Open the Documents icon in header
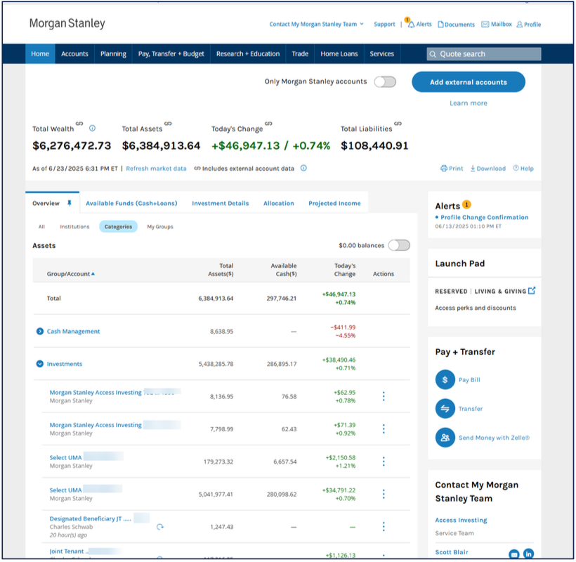576x562 pixels. pyautogui.click(x=440, y=25)
